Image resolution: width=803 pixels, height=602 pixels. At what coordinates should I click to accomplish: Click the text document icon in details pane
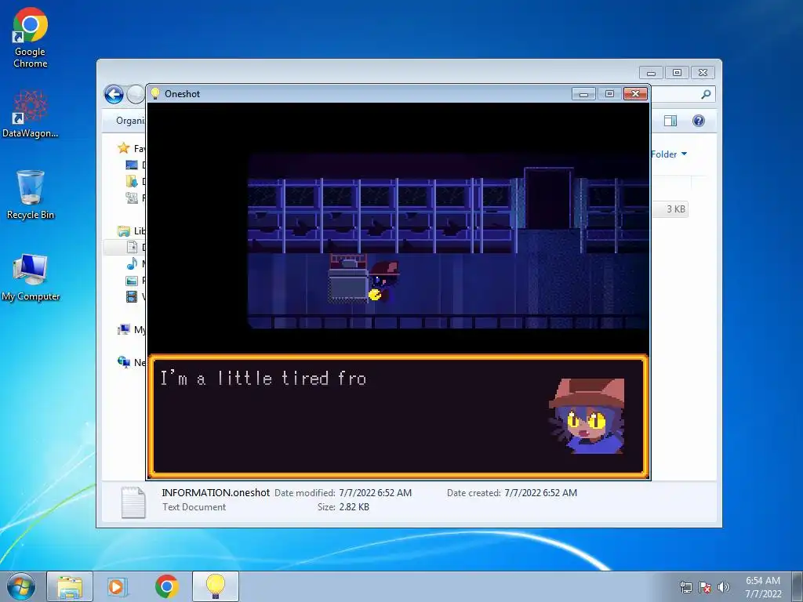click(x=133, y=502)
